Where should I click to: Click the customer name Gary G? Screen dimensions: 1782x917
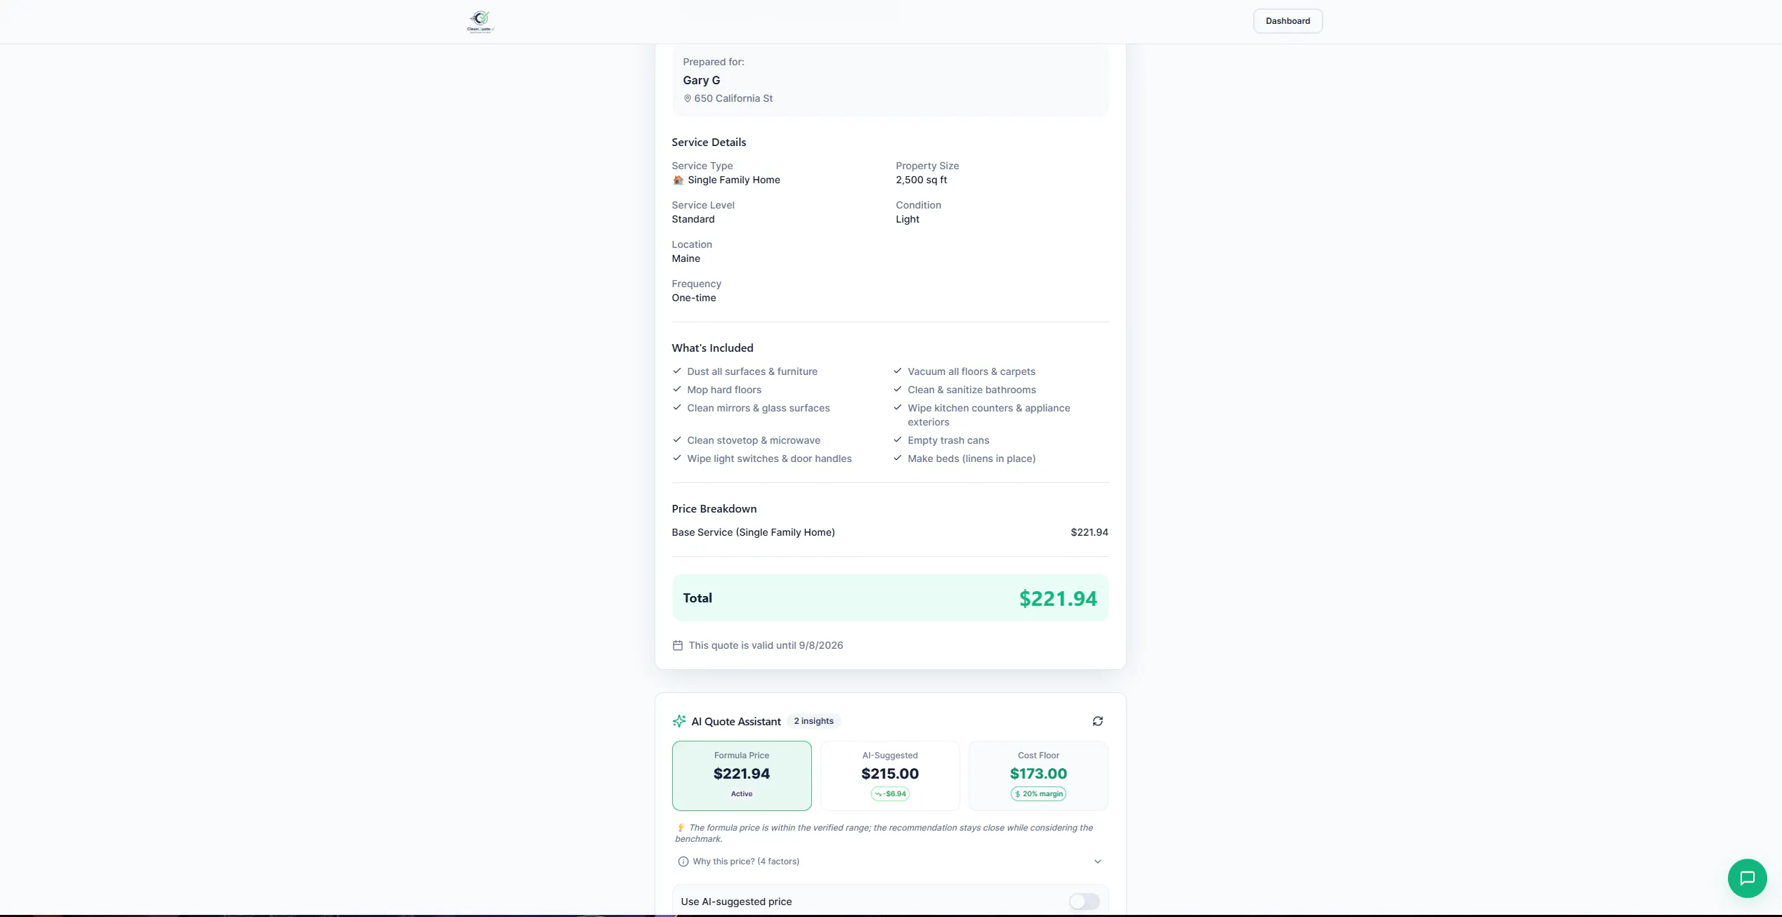pos(701,80)
